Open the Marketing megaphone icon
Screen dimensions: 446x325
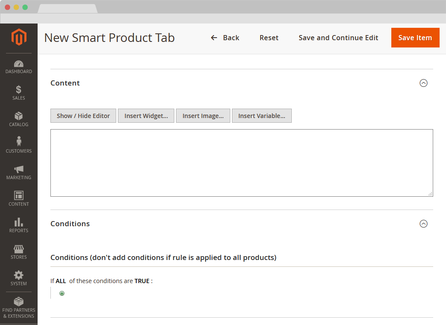point(19,169)
